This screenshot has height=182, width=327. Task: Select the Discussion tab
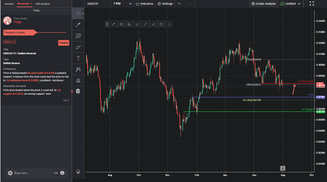coord(23,4)
